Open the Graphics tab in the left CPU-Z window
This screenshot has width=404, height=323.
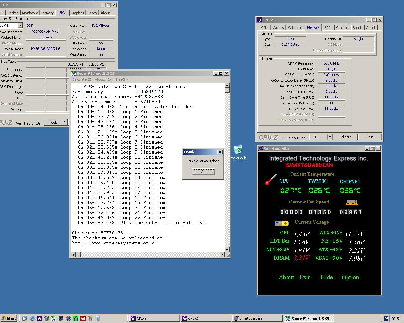[77, 13]
